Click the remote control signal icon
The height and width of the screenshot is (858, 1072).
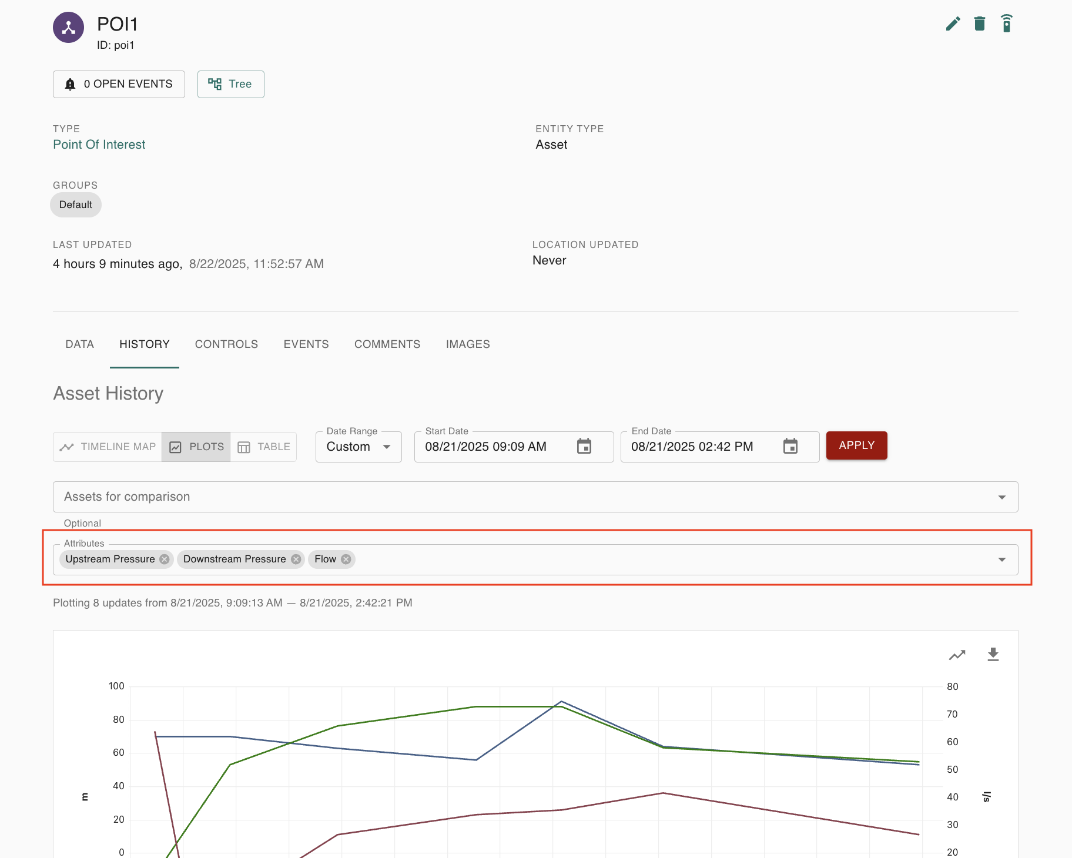click(x=1007, y=24)
